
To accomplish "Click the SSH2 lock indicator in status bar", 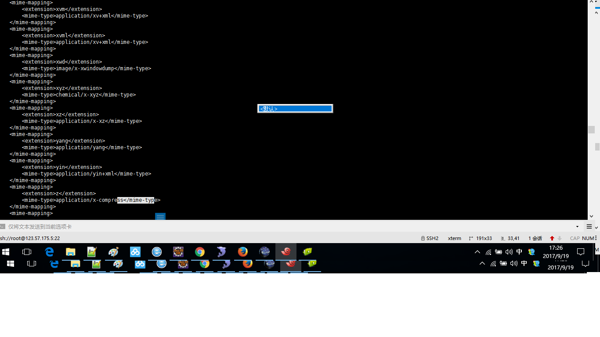I will click(x=430, y=238).
